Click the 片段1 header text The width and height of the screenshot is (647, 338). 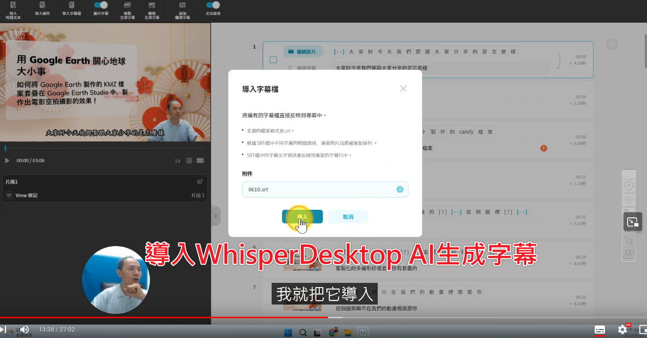pos(11,181)
